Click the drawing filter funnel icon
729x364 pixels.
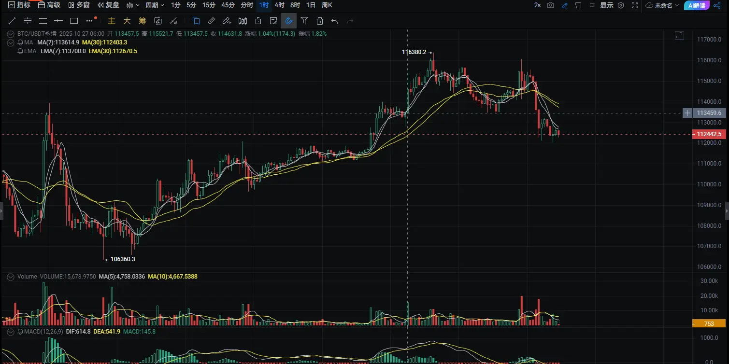pos(304,21)
